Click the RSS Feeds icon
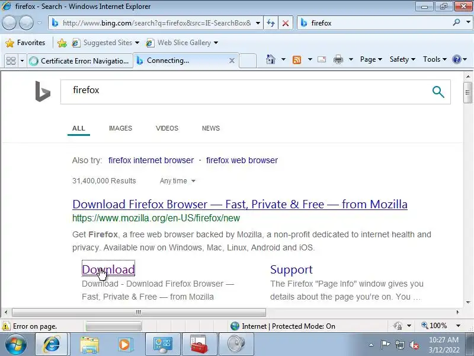Screen dimensions: 474x356 tap(297, 60)
